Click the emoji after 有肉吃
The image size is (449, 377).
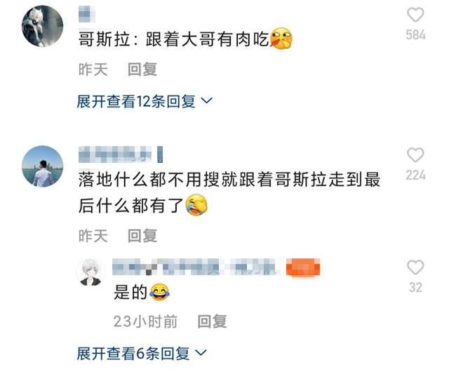point(281,39)
